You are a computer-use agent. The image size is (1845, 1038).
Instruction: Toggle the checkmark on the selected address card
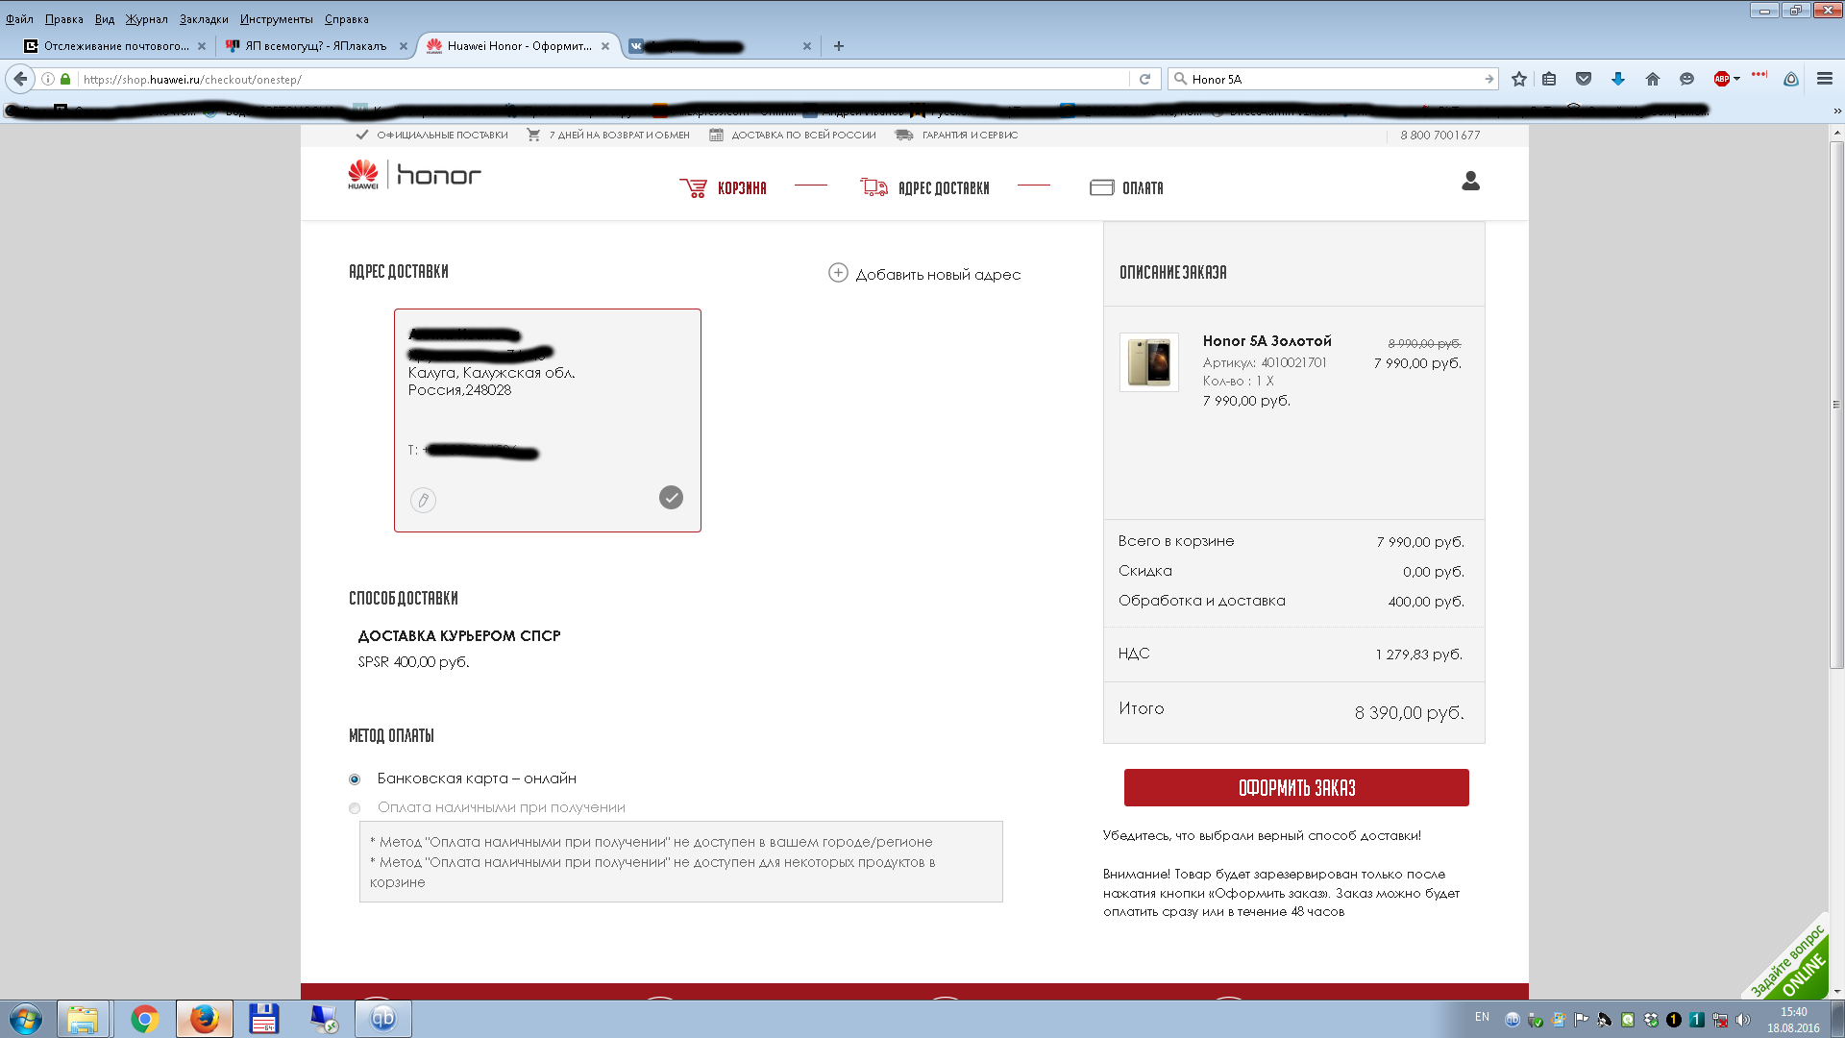coord(671,497)
